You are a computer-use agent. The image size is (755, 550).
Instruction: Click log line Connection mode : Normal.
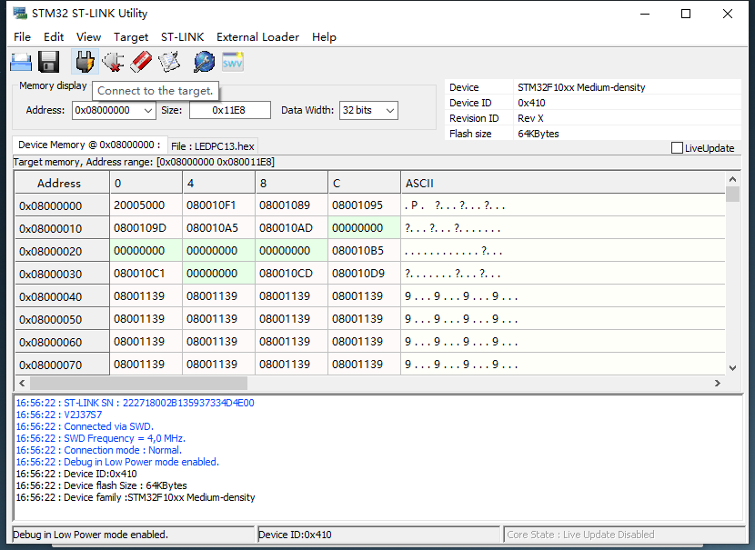click(x=99, y=450)
